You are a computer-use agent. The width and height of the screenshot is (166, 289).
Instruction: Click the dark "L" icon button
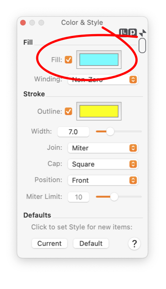(124, 32)
